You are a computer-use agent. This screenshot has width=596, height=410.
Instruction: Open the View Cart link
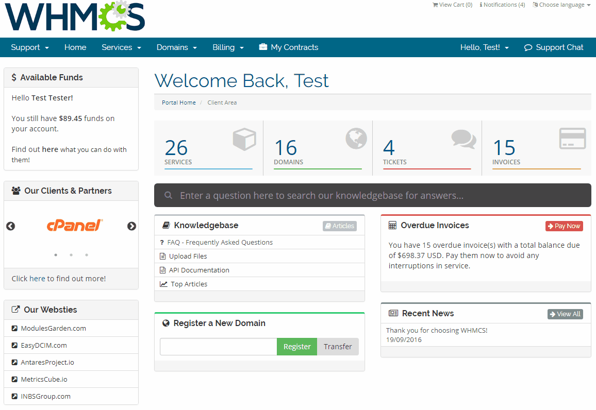[452, 5]
